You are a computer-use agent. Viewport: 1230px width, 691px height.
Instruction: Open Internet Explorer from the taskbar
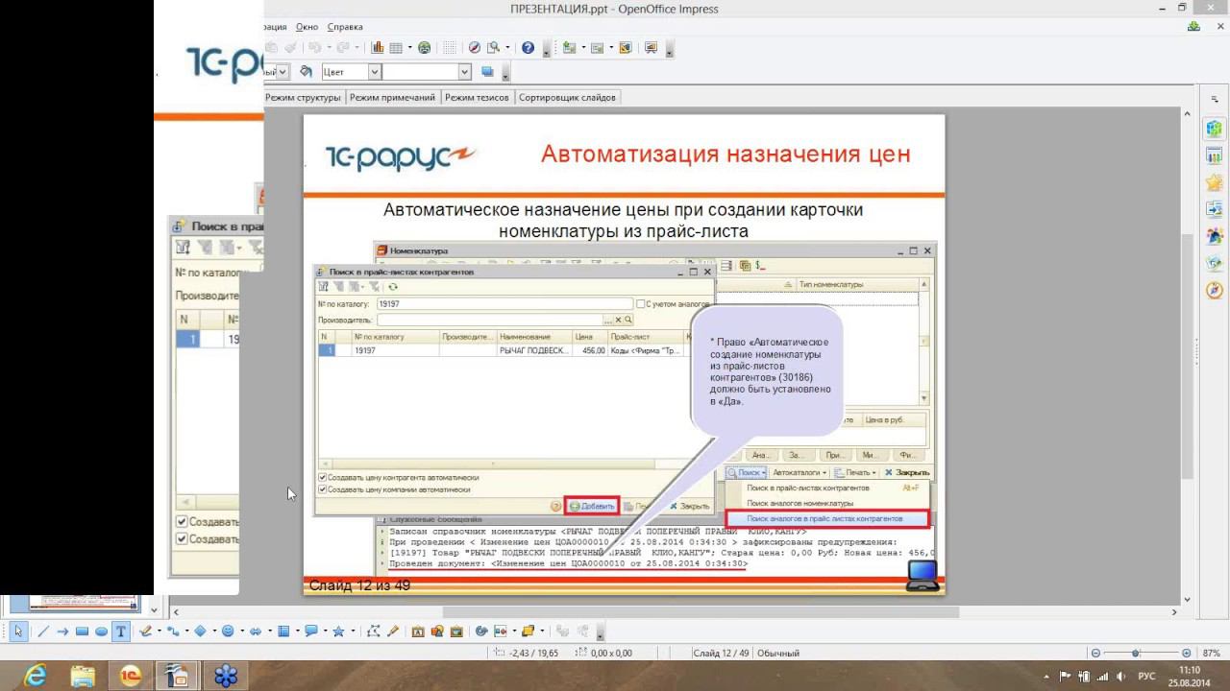(36, 676)
